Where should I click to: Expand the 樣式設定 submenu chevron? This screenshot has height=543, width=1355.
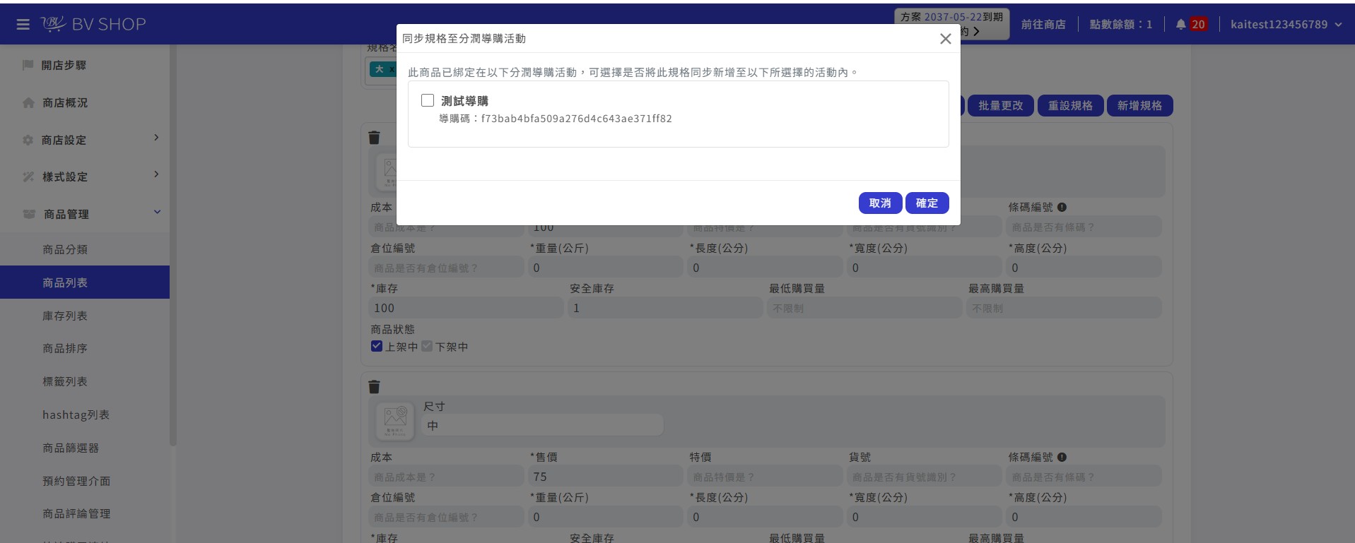tap(156, 174)
